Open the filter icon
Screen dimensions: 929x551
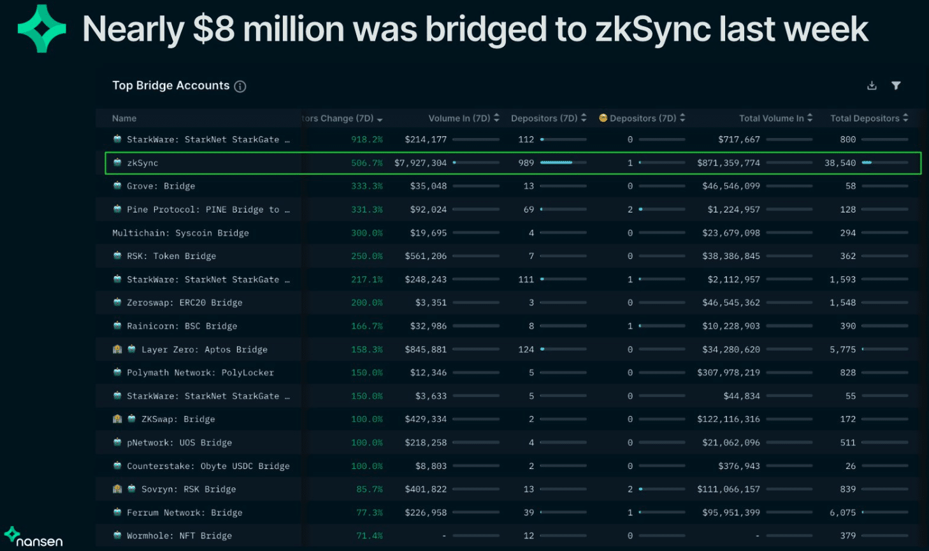897,85
